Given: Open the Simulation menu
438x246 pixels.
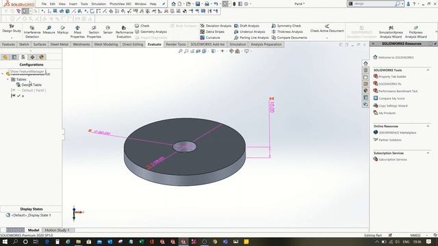Looking at the screenshot, I should (x=99, y=4).
